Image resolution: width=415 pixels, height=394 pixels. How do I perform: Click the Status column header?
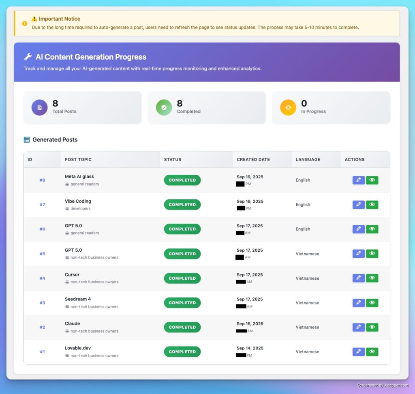point(173,160)
